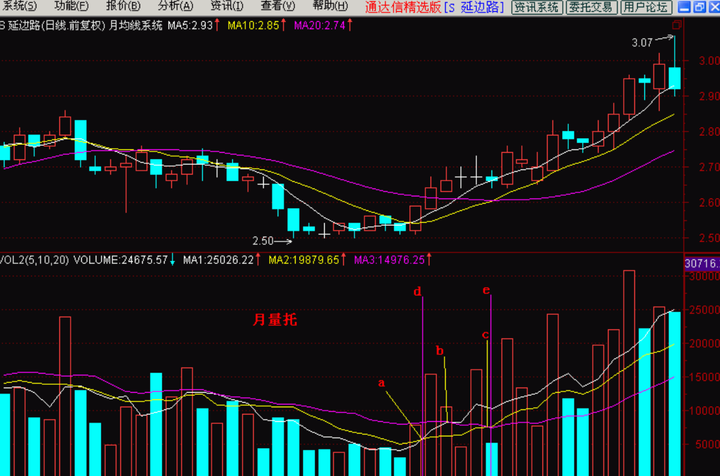
Task: Select the magenta MA20:2.74 indicator label
Action: (319, 25)
